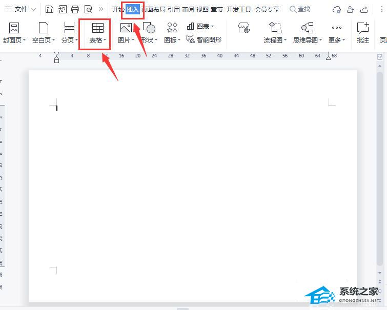
Task: Expand the 图标 dropdown arrow
Action: point(179,39)
